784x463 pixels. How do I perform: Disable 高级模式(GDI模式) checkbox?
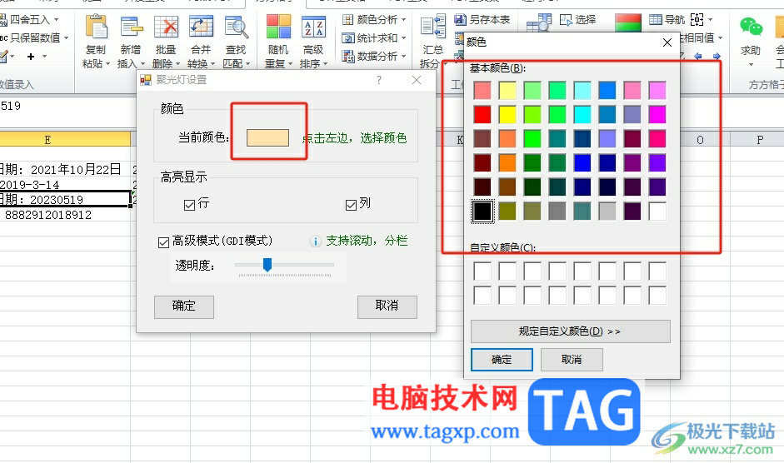point(163,242)
